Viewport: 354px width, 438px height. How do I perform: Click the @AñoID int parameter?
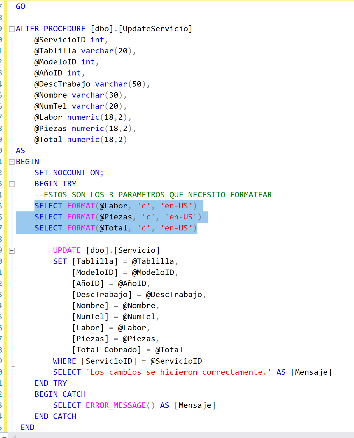[x=60, y=73]
